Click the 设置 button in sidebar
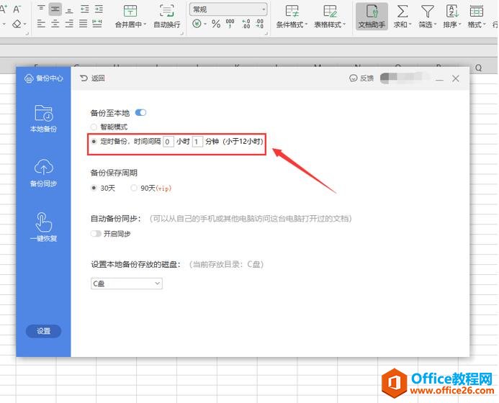The width and height of the screenshot is (499, 403). pos(43,331)
